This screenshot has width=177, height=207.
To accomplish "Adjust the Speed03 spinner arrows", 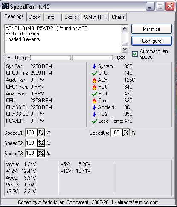I will 41,153.
